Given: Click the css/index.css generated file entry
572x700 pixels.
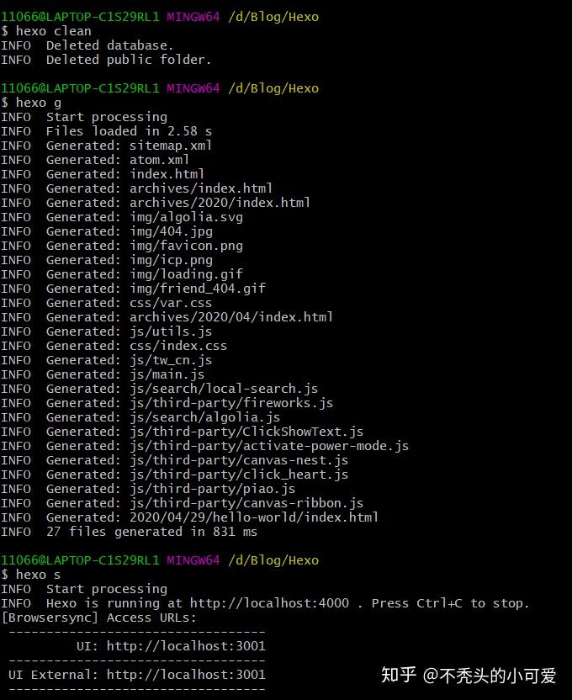Looking at the screenshot, I should [178, 346].
